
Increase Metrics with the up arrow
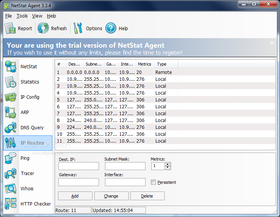point(167,164)
